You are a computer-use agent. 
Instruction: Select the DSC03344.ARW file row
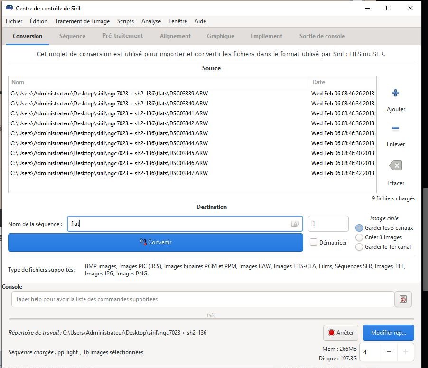[x=192, y=143]
